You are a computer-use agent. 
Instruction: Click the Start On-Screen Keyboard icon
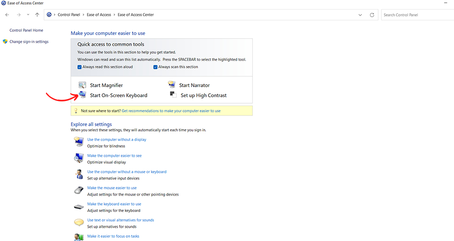coord(83,95)
